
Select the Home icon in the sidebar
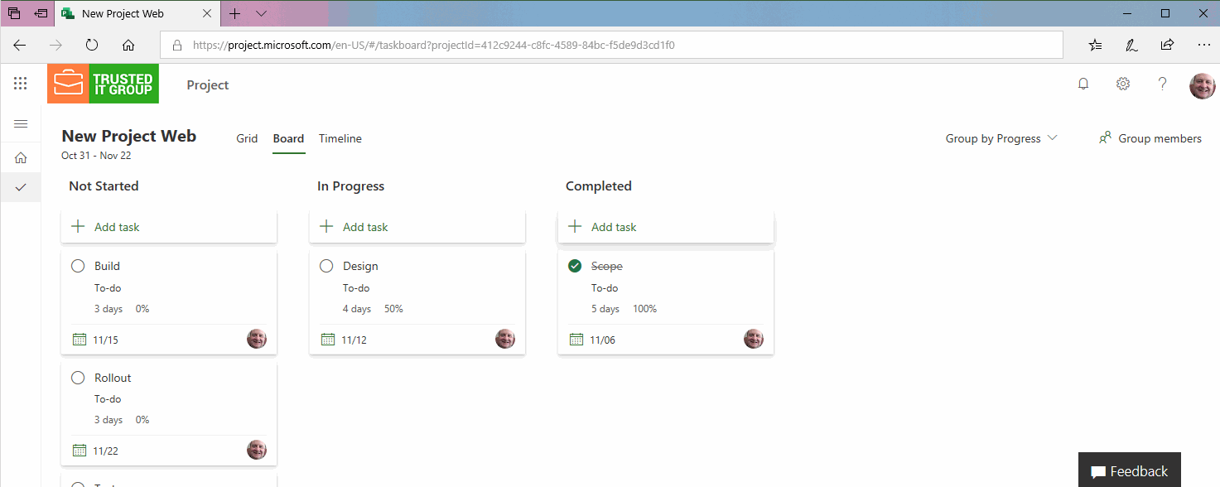[x=21, y=157]
